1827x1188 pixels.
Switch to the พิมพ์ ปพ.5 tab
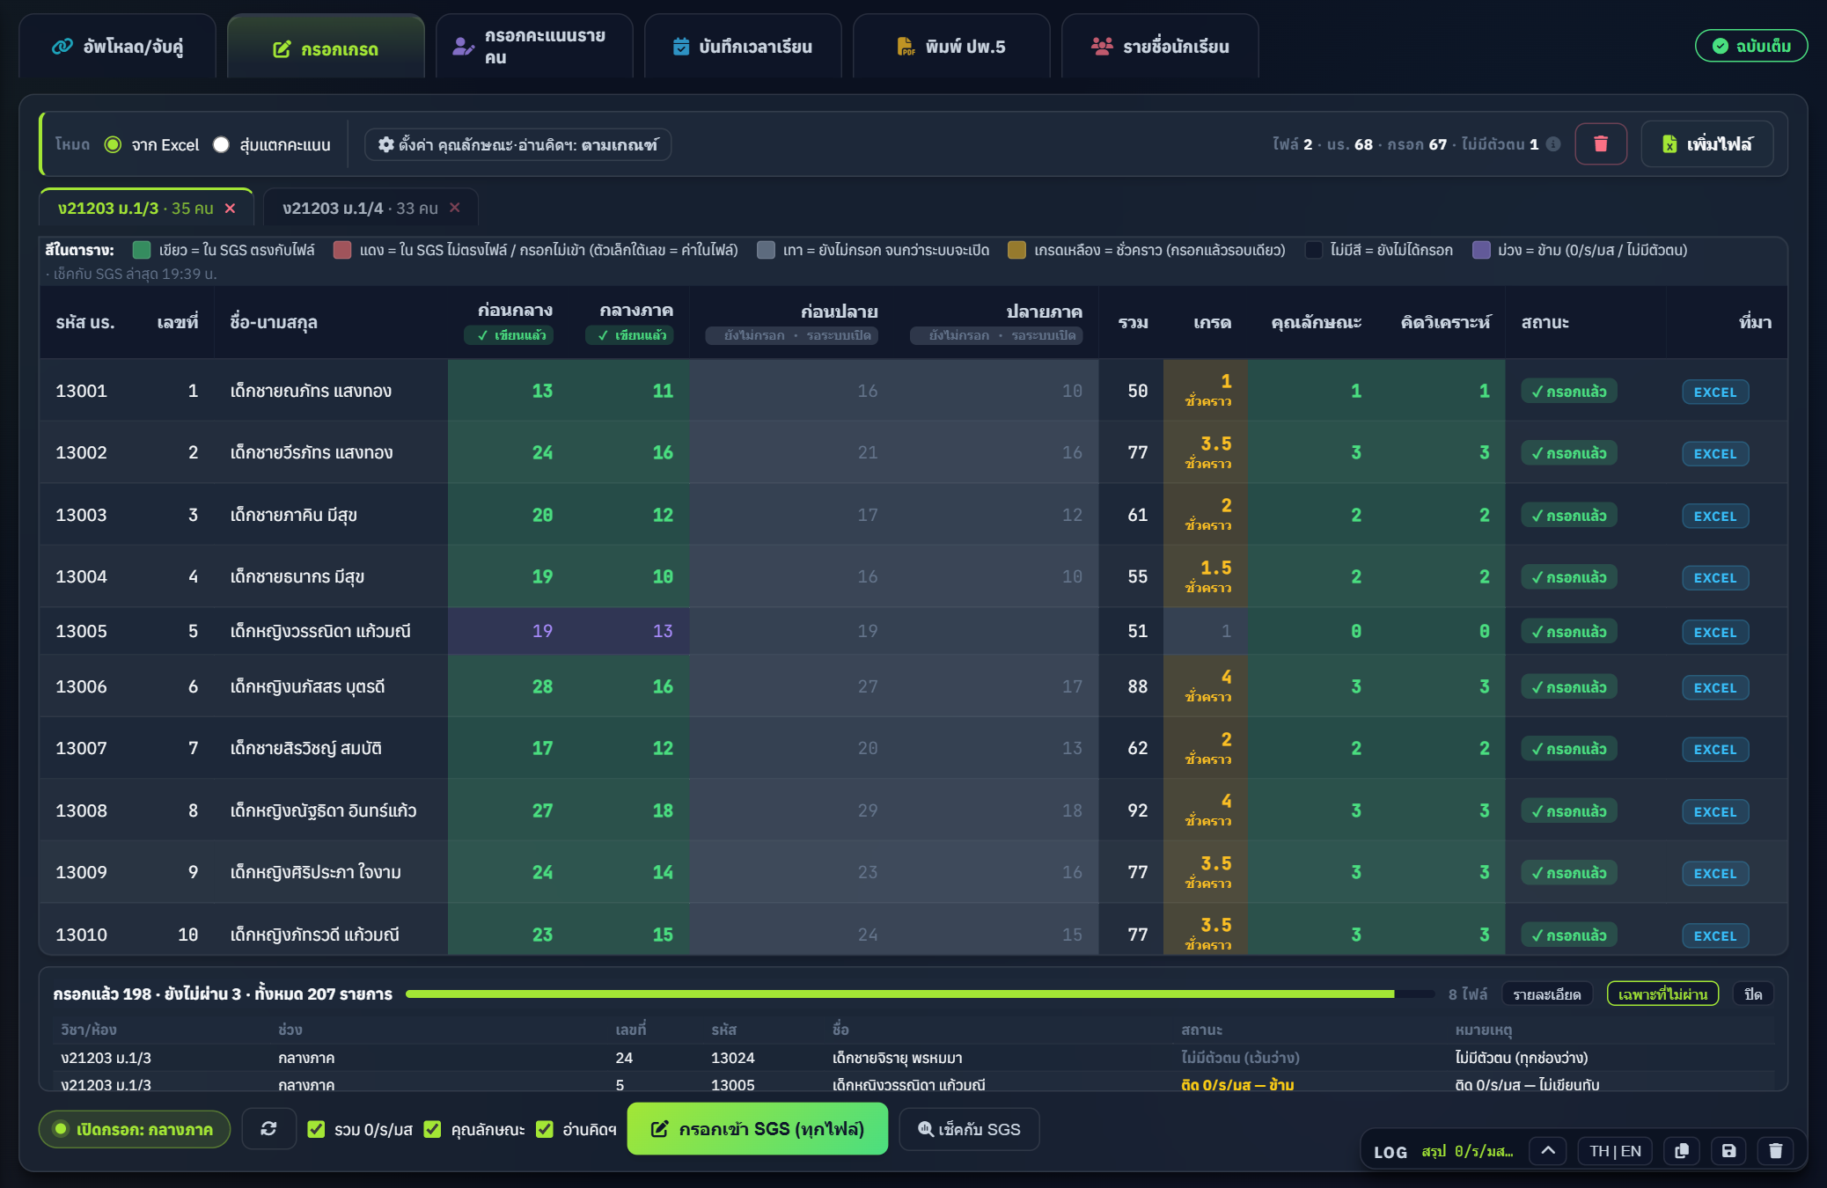(x=950, y=46)
